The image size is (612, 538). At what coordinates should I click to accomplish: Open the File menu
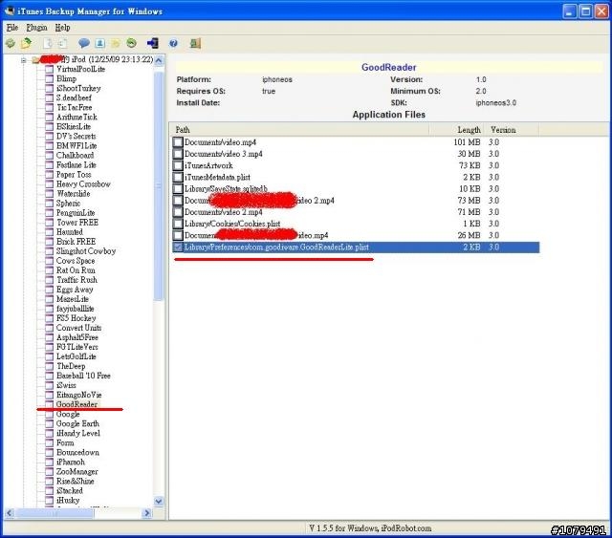(12, 28)
